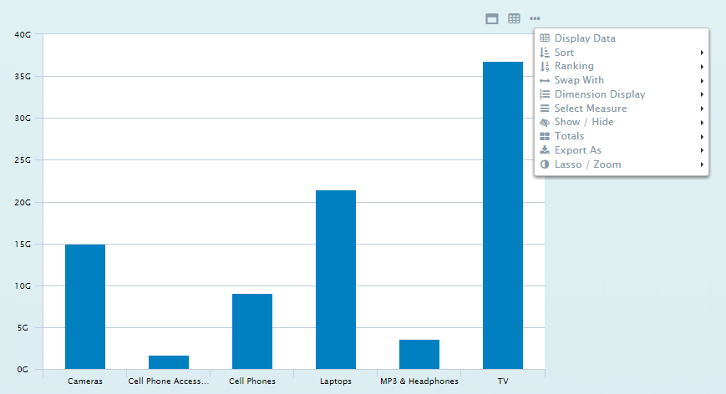726x394 pixels.
Task: Toggle Show / Hide eye icon
Action: tap(545, 122)
